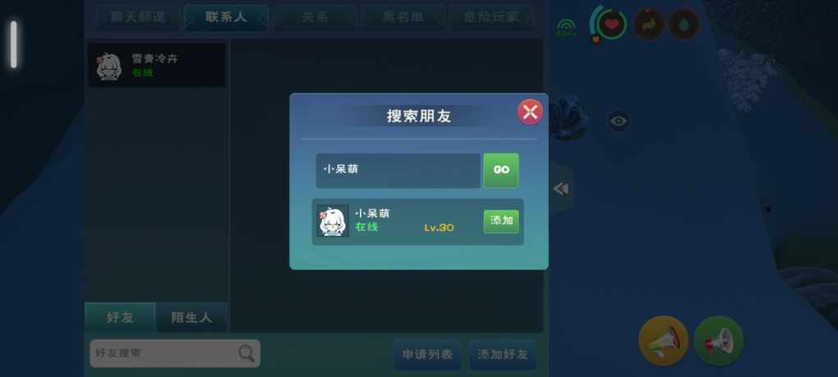Collapse panel with double-arrow chevron
The width and height of the screenshot is (838, 377).
pyautogui.click(x=560, y=189)
